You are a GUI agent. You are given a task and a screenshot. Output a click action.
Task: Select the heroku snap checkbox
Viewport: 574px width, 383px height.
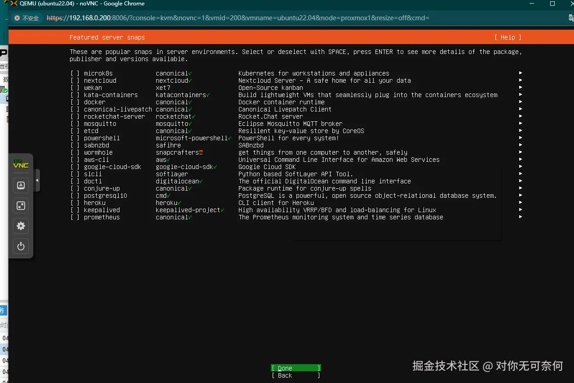tap(75, 203)
